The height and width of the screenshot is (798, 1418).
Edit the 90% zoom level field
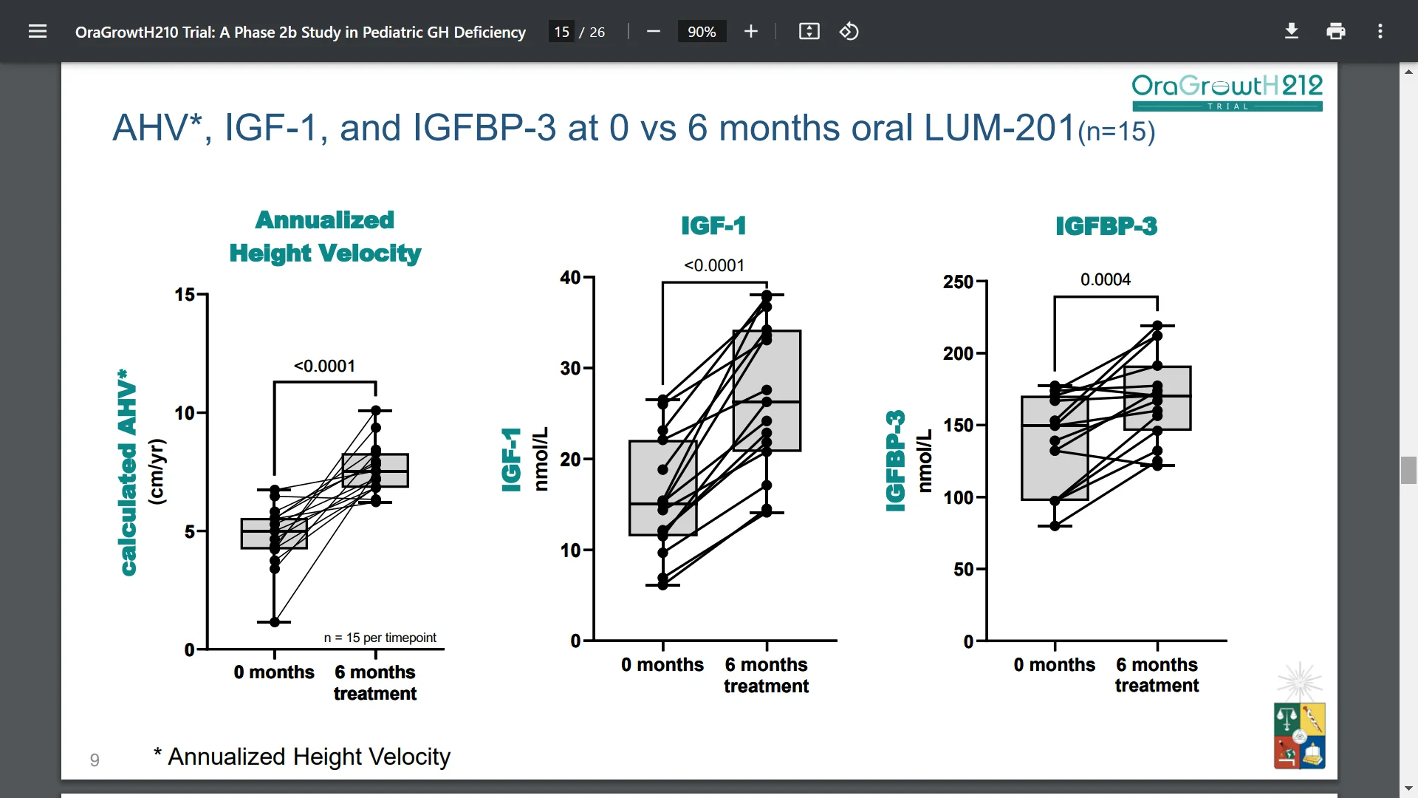(702, 32)
